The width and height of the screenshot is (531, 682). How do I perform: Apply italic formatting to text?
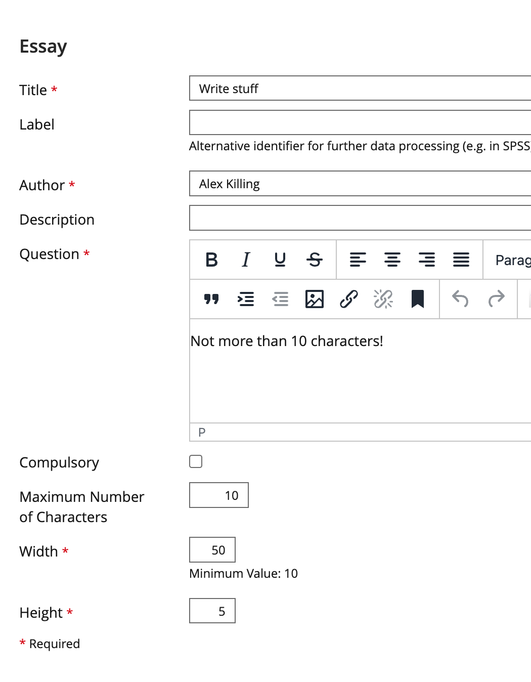click(x=246, y=260)
